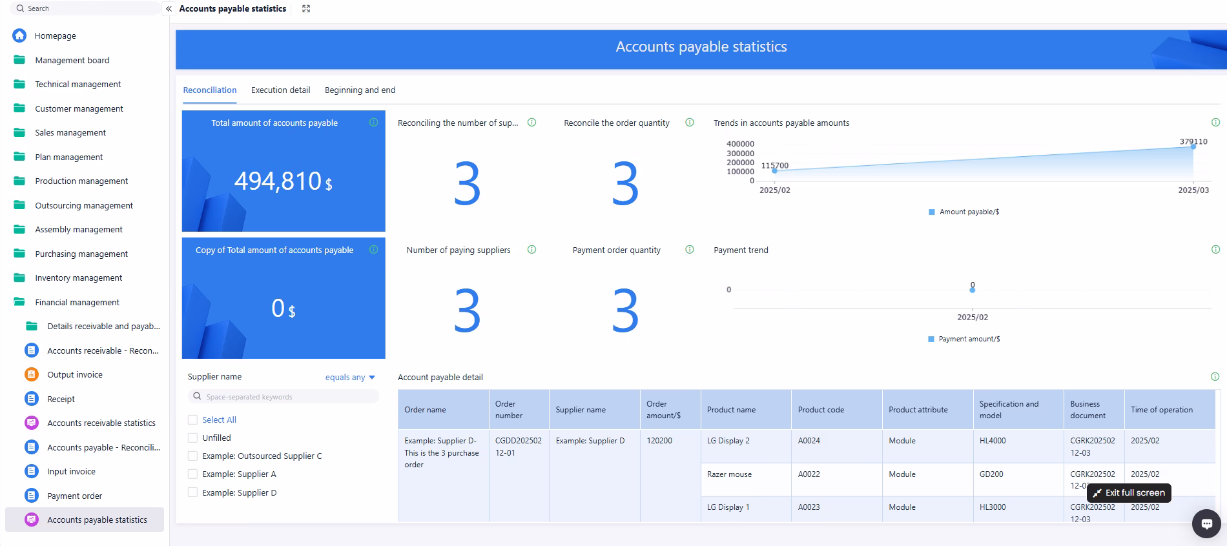This screenshot has height=546, width=1227.
Task: Open the 'equals any' filter dropdown
Action: coord(350,378)
